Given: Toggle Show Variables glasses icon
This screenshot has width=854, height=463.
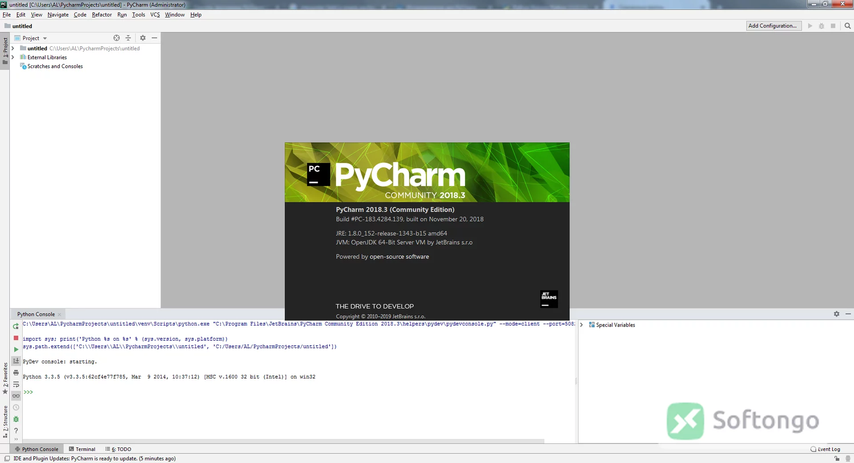Looking at the screenshot, I should pos(16,396).
